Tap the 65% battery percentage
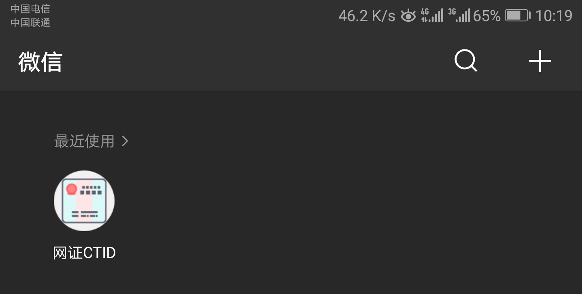Image resolution: width=582 pixels, height=294 pixels. (486, 16)
